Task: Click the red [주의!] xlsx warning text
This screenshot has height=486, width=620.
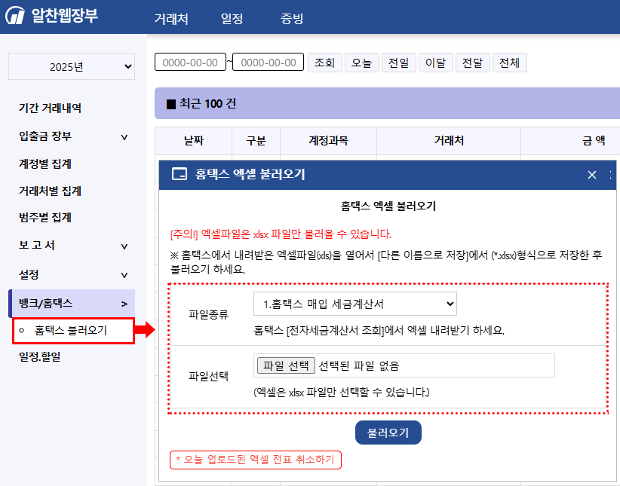Action: coord(281,234)
